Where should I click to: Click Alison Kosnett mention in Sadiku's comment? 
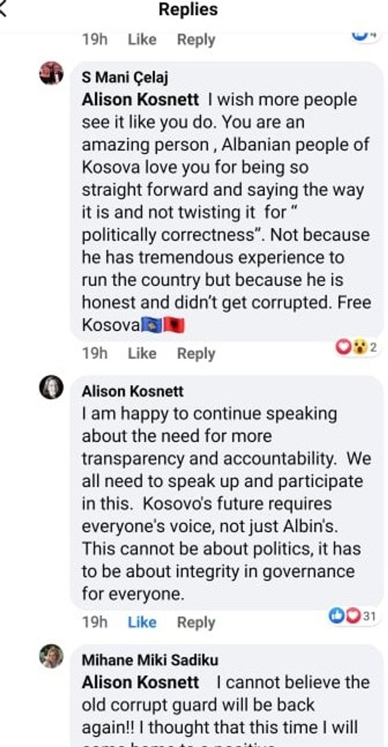[140, 682]
